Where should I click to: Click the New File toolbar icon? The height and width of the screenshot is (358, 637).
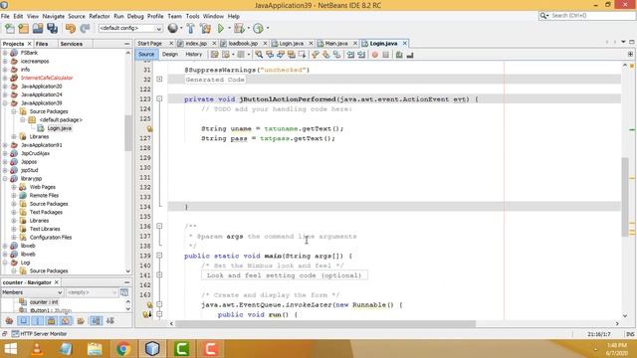(10, 28)
